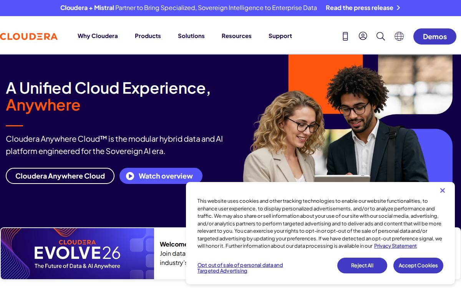Screen dimensions: 461x288
Task: Click Reject All cookies button
Action: tap(362, 265)
